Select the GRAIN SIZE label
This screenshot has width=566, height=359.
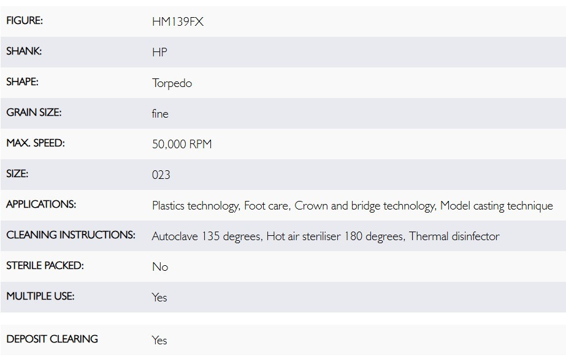click(34, 113)
